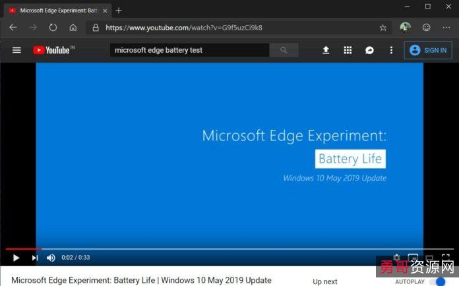Viewport: 459px width, 286px height.
Task: Open the YouTube hamburger guide menu
Action: [16, 50]
